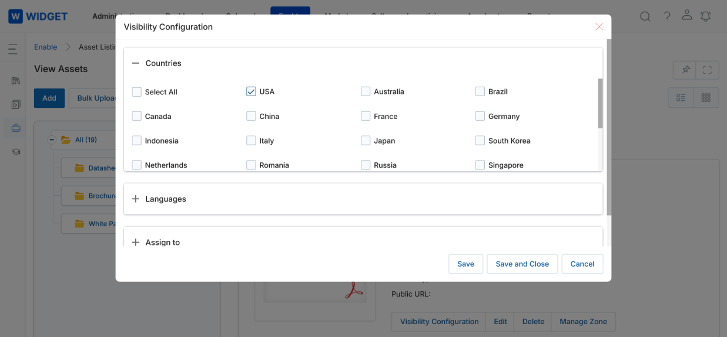Collapse the All (19) tree node
Screen dimensions: 727x337
click(52, 140)
